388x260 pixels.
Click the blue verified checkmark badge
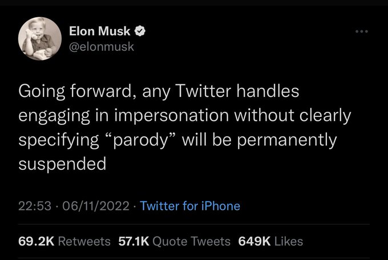click(x=140, y=31)
